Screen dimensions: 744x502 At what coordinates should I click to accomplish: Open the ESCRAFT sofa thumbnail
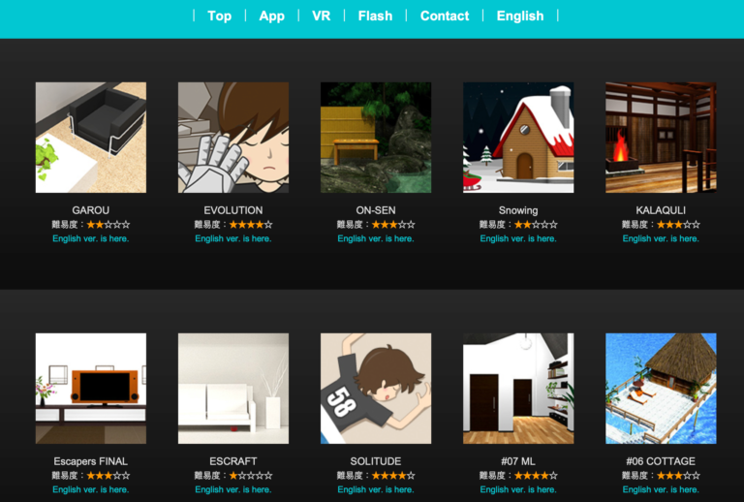233,389
